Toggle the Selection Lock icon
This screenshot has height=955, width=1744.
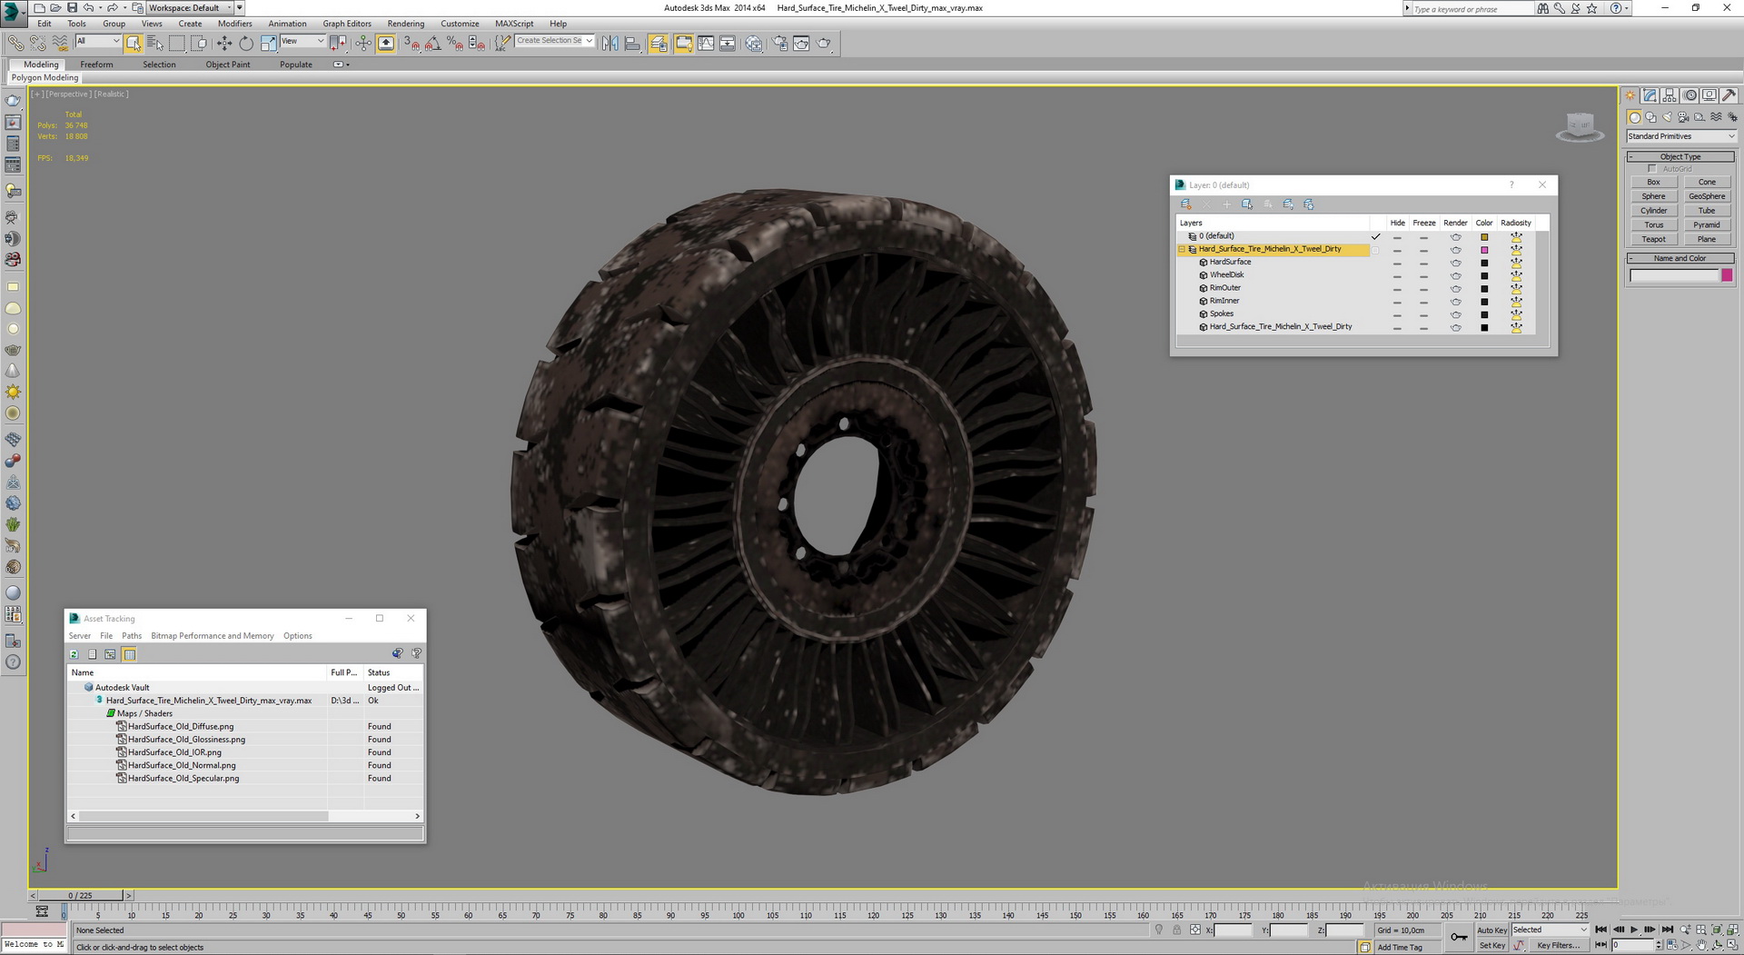pos(1177,930)
